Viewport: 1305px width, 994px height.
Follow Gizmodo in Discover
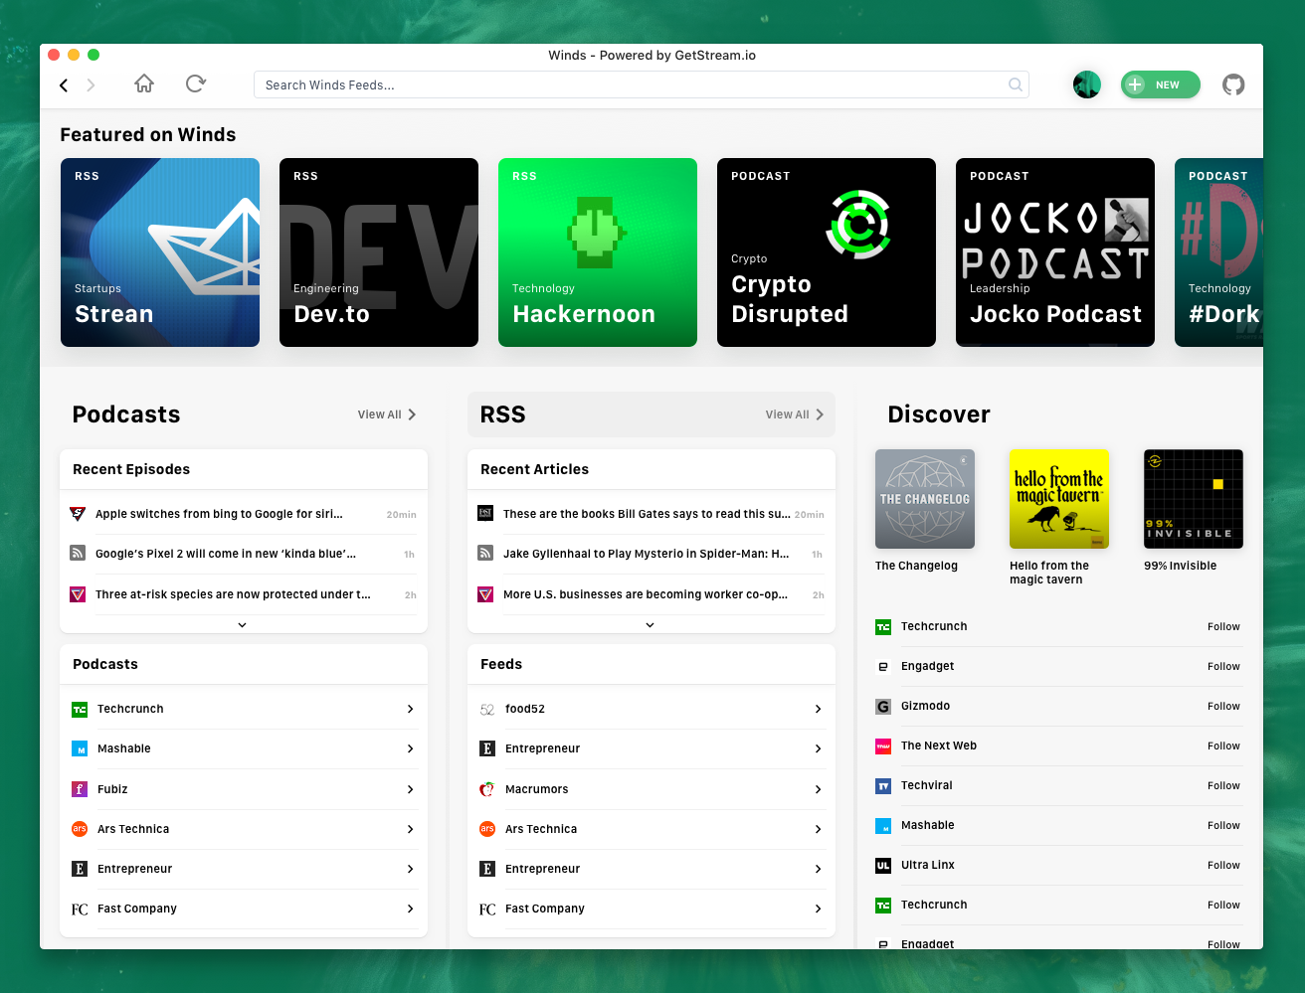1223,707
